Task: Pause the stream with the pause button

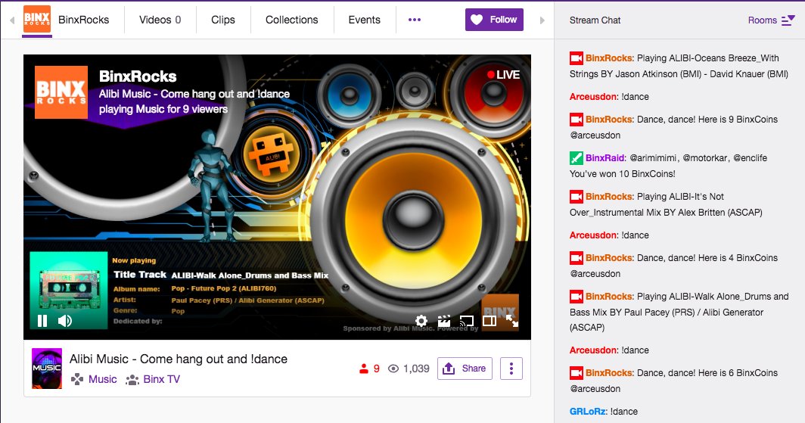Action: 42,321
